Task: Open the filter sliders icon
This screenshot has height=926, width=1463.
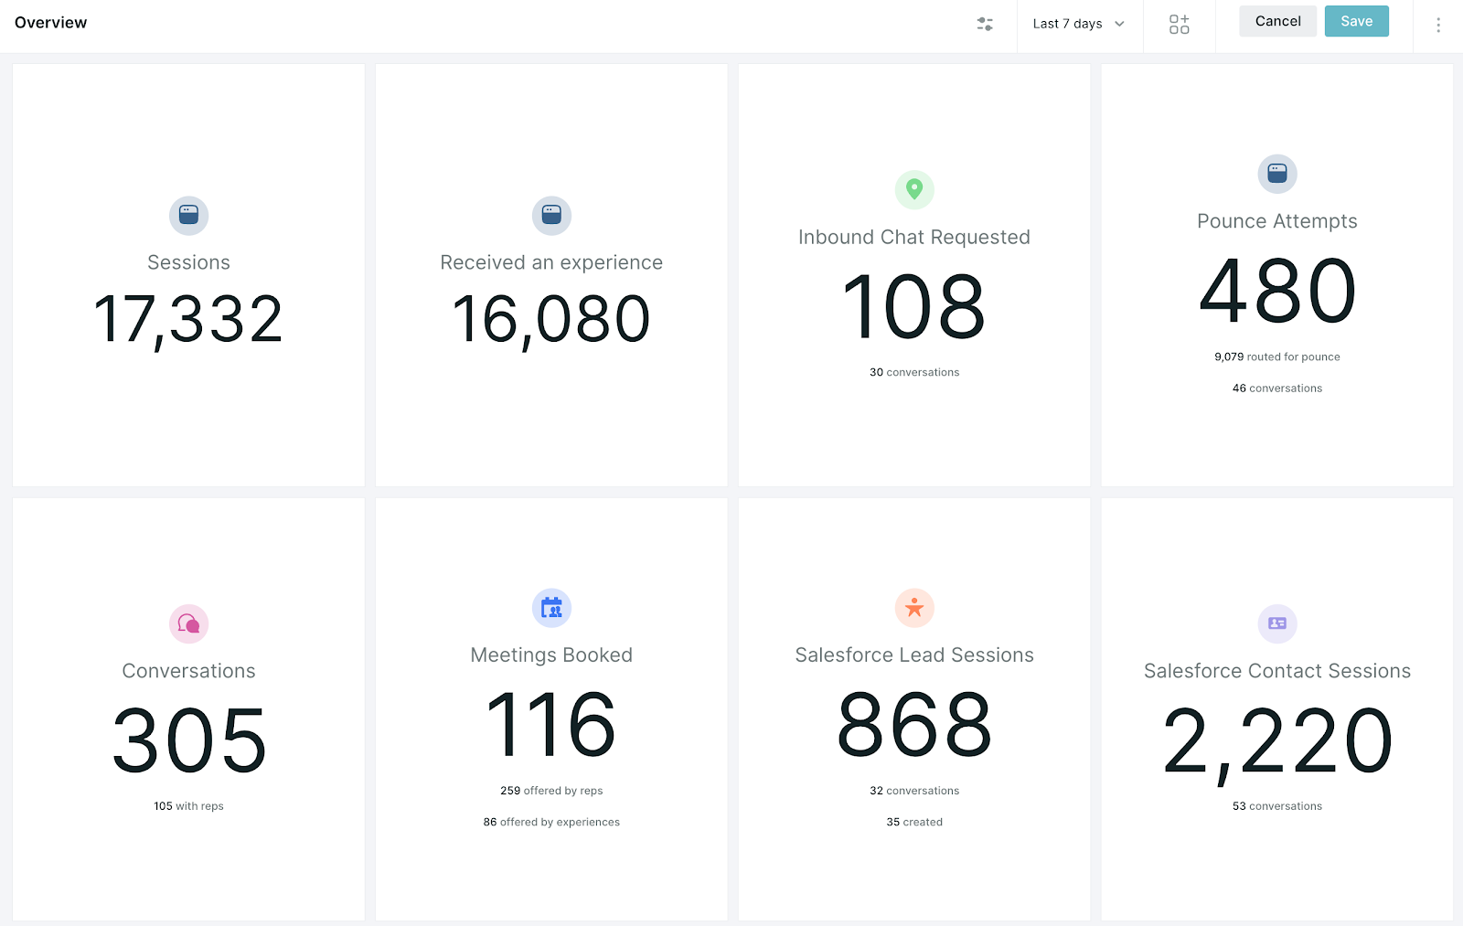Action: 985,25
